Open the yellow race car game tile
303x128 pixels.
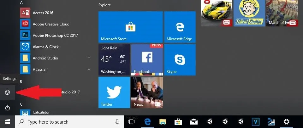click(x=217, y=13)
